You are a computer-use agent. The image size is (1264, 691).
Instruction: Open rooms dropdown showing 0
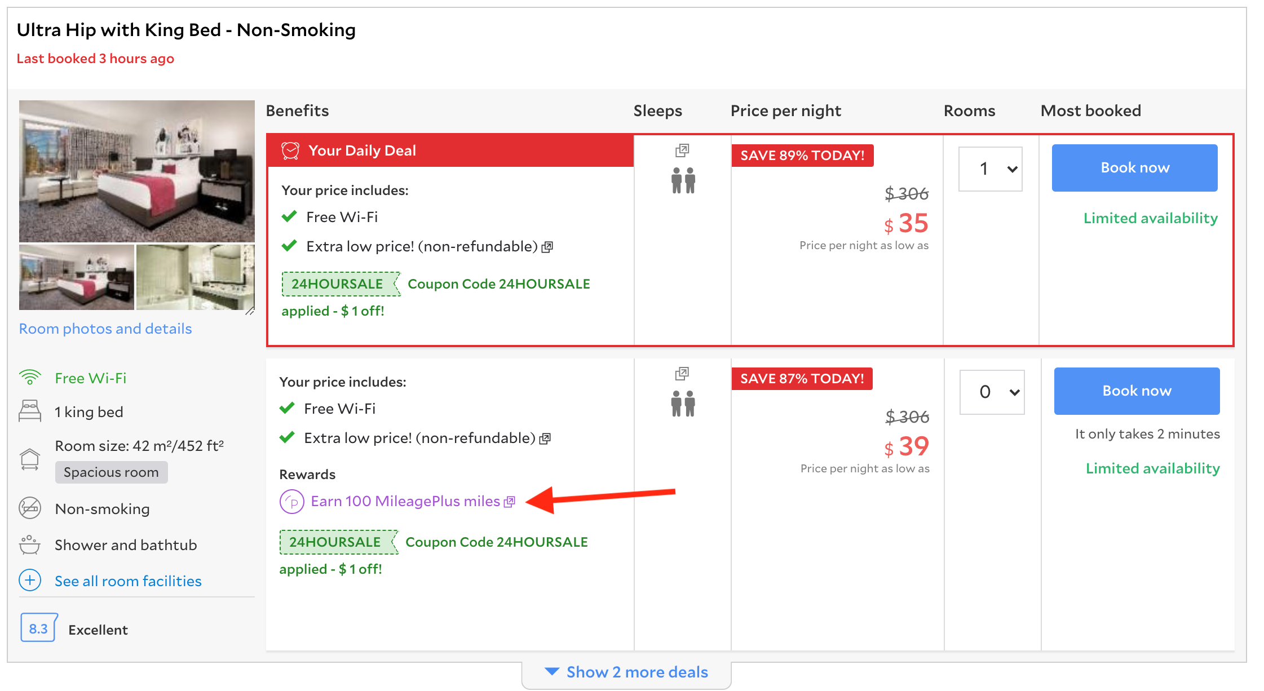point(992,392)
